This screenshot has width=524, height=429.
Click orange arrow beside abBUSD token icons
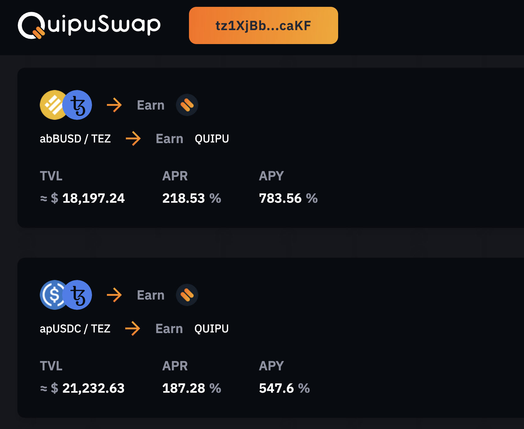tap(114, 105)
